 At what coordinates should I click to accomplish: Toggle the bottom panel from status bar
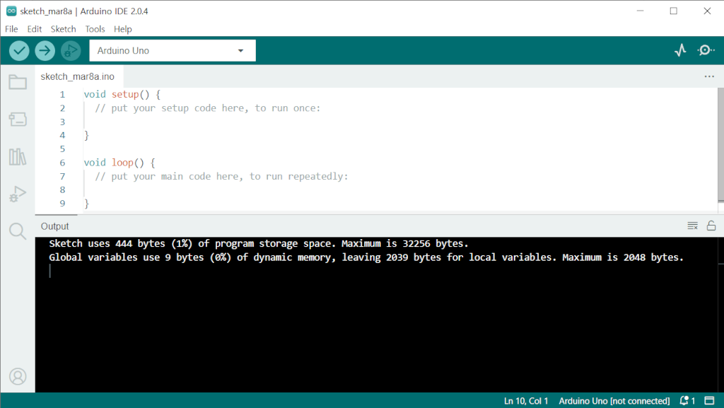coord(709,401)
